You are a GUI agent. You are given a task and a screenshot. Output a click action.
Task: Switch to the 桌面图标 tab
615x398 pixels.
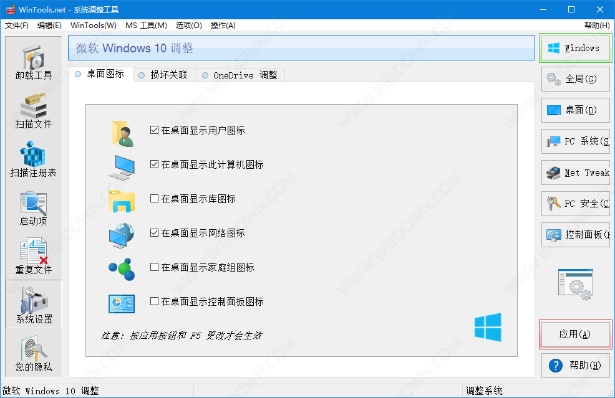click(101, 74)
